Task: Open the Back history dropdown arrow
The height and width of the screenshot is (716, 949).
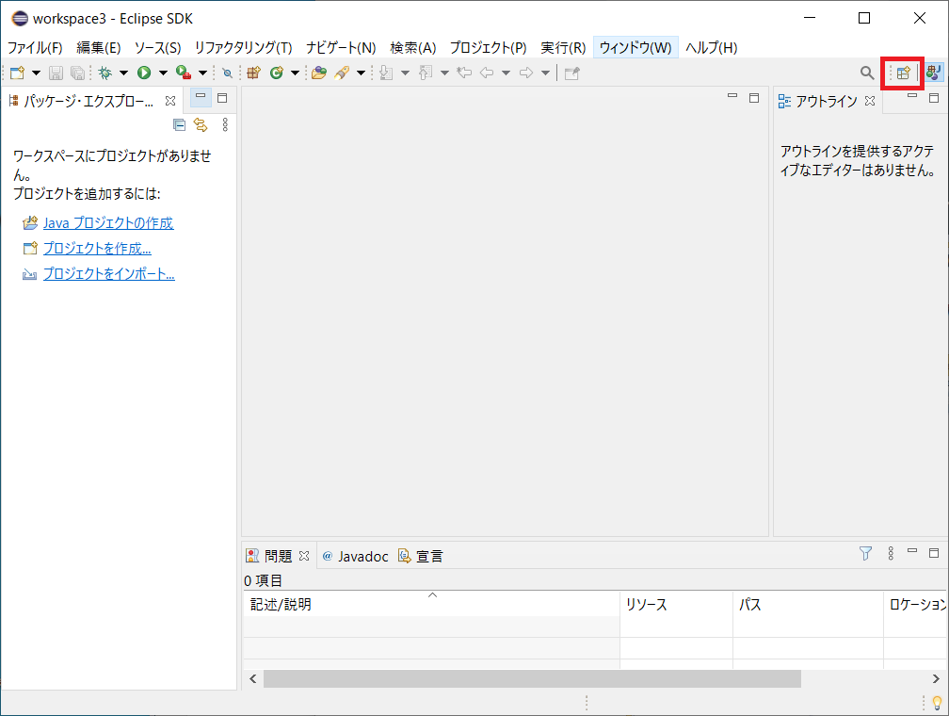Action: (x=506, y=73)
